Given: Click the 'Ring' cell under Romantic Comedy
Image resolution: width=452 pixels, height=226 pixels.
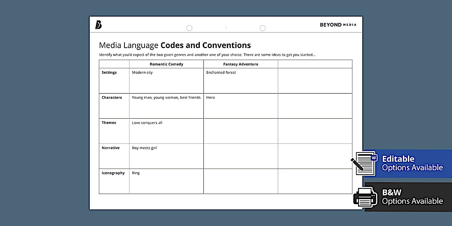Looking at the screenshot, I should point(136,173).
